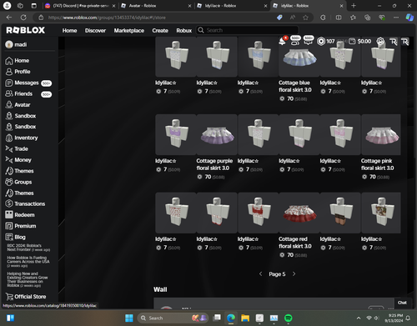Open the Roblox settings gear icon
Screen dimensions: 417x326
[x=380, y=42]
